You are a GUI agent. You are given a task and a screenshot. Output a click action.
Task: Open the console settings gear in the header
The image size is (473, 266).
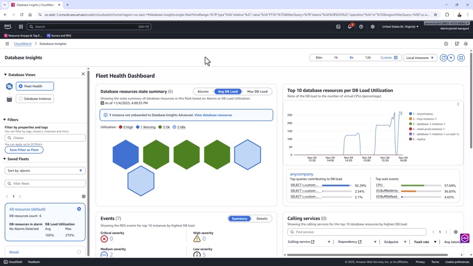coord(372,27)
